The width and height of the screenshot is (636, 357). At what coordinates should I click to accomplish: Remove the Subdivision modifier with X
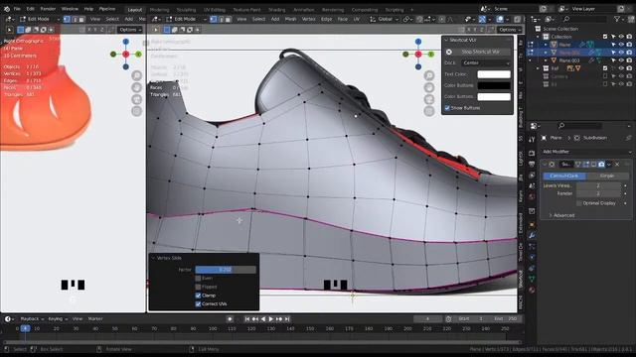click(x=617, y=165)
